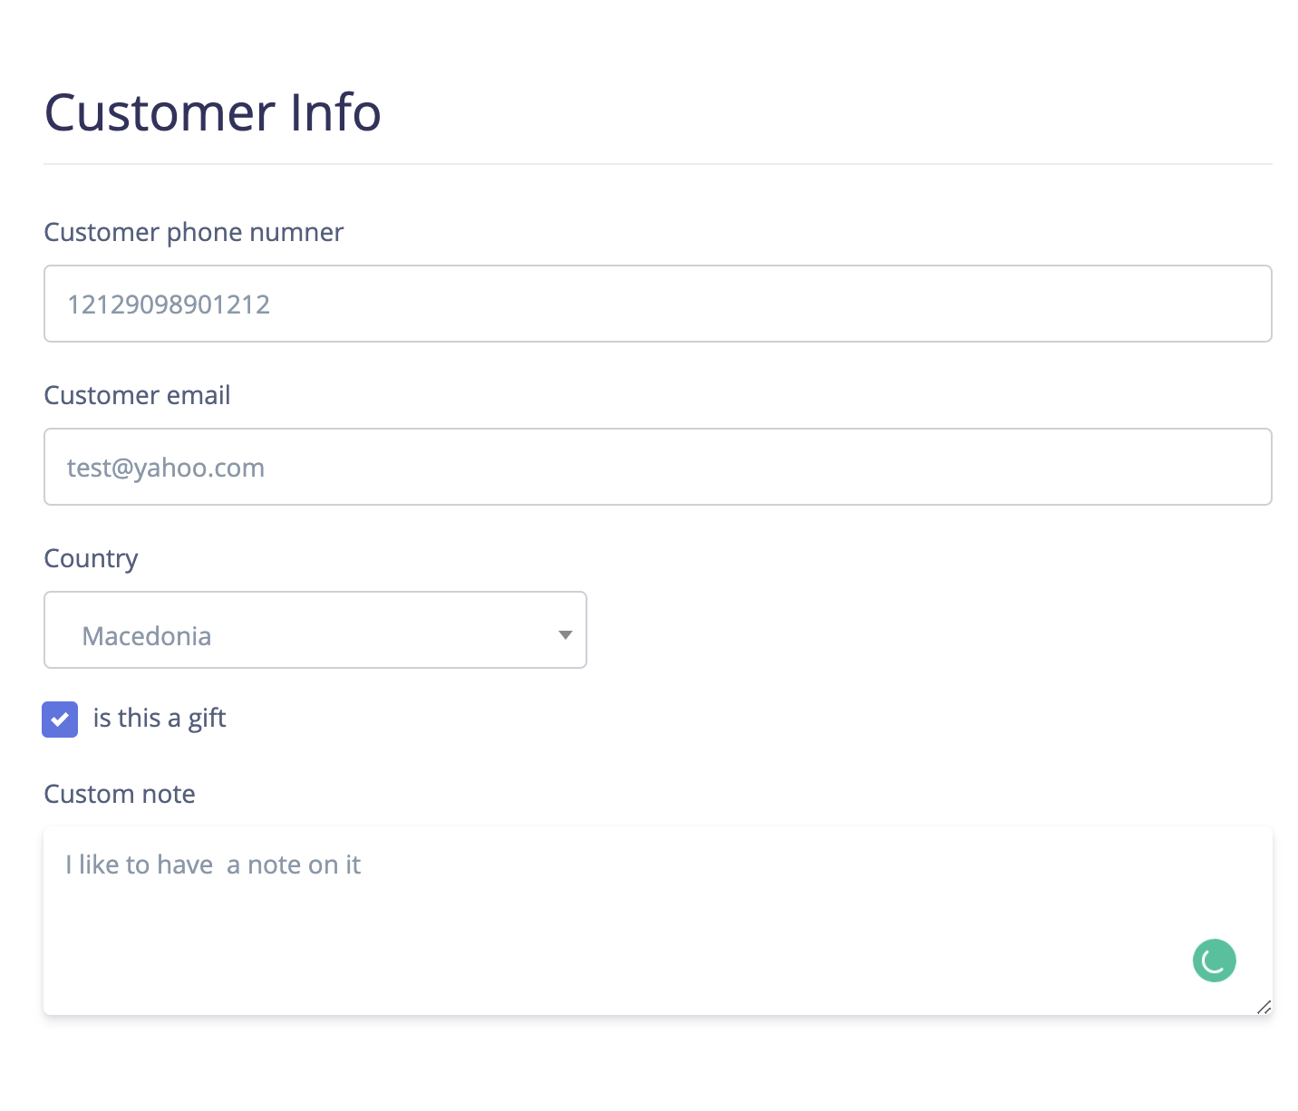Click the phone number text 12129098901212
1298x1111 pixels.
[169, 304]
